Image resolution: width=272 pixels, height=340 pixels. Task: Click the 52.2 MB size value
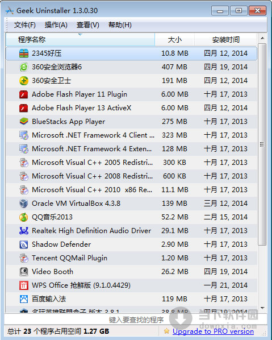click(x=175, y=217)
